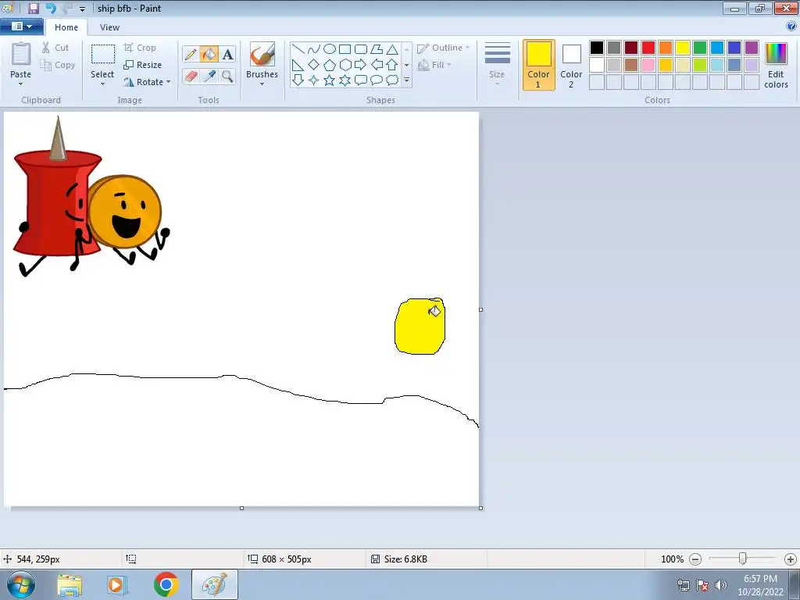
Task: Switch to the View ribbon tab
Action: 109,27
